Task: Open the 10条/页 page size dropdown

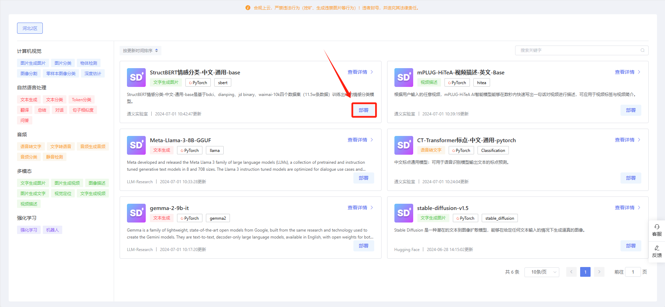Action: (x=542, y=272)
